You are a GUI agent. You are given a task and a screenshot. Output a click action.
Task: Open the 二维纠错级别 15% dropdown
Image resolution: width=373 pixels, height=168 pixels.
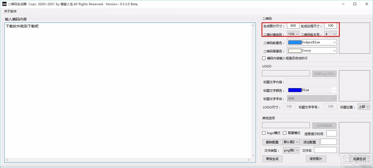(293, 34)
